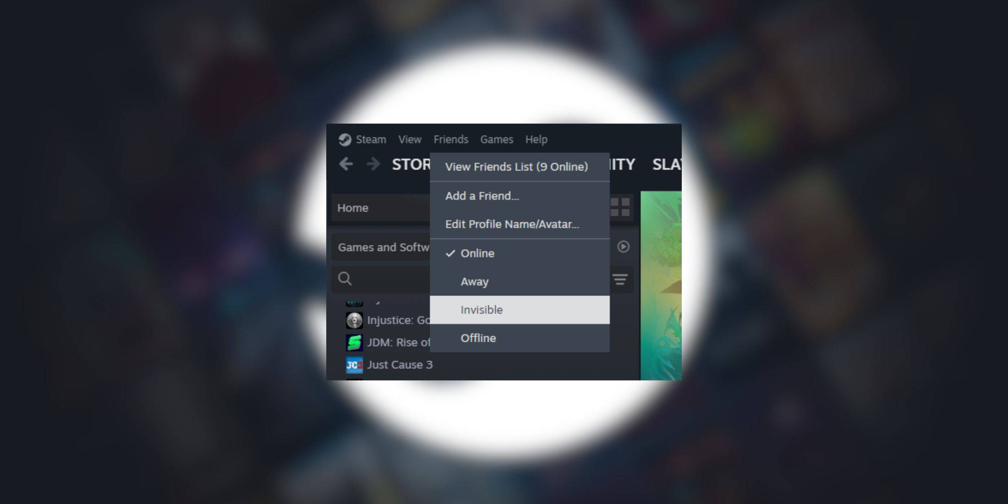
Task: Open the Games dropdown menu
Action: pyautogui.click(x=496, y=139)
